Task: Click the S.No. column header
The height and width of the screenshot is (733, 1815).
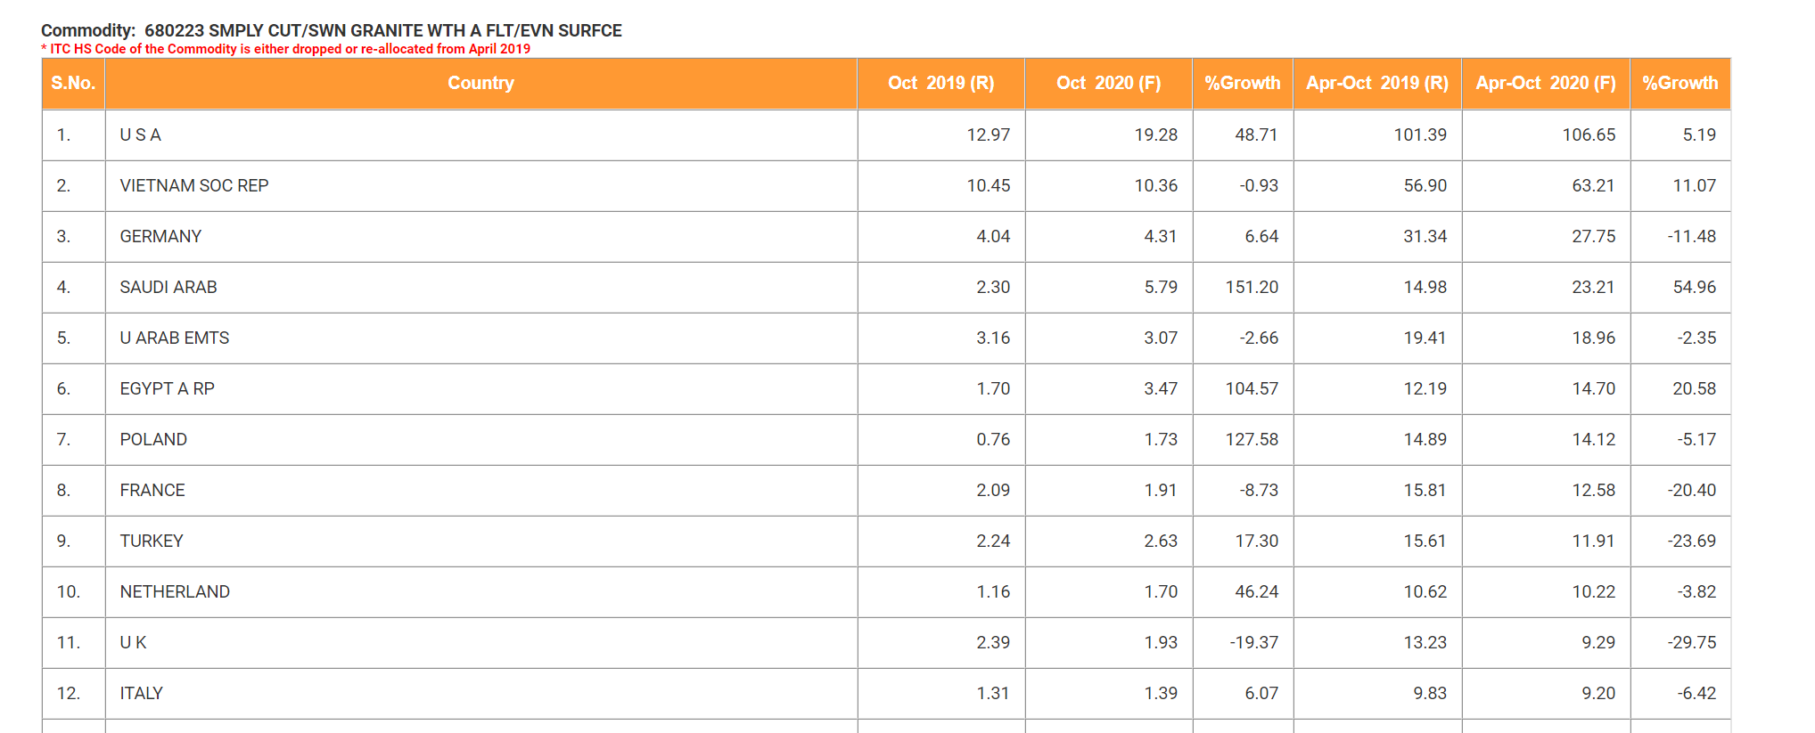Action: 73,84
